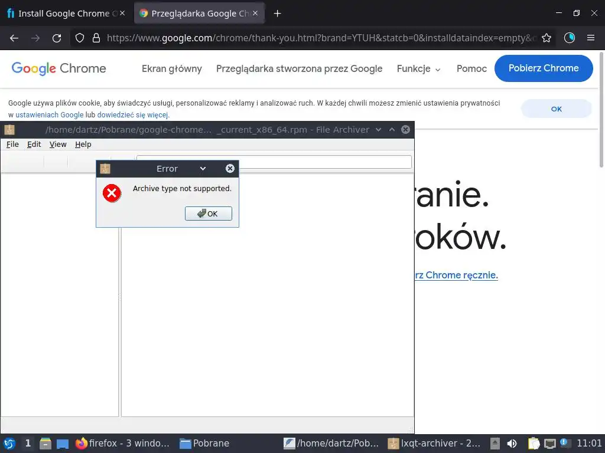Launch file manager from taskbar quicklaunch

[45, 444]
